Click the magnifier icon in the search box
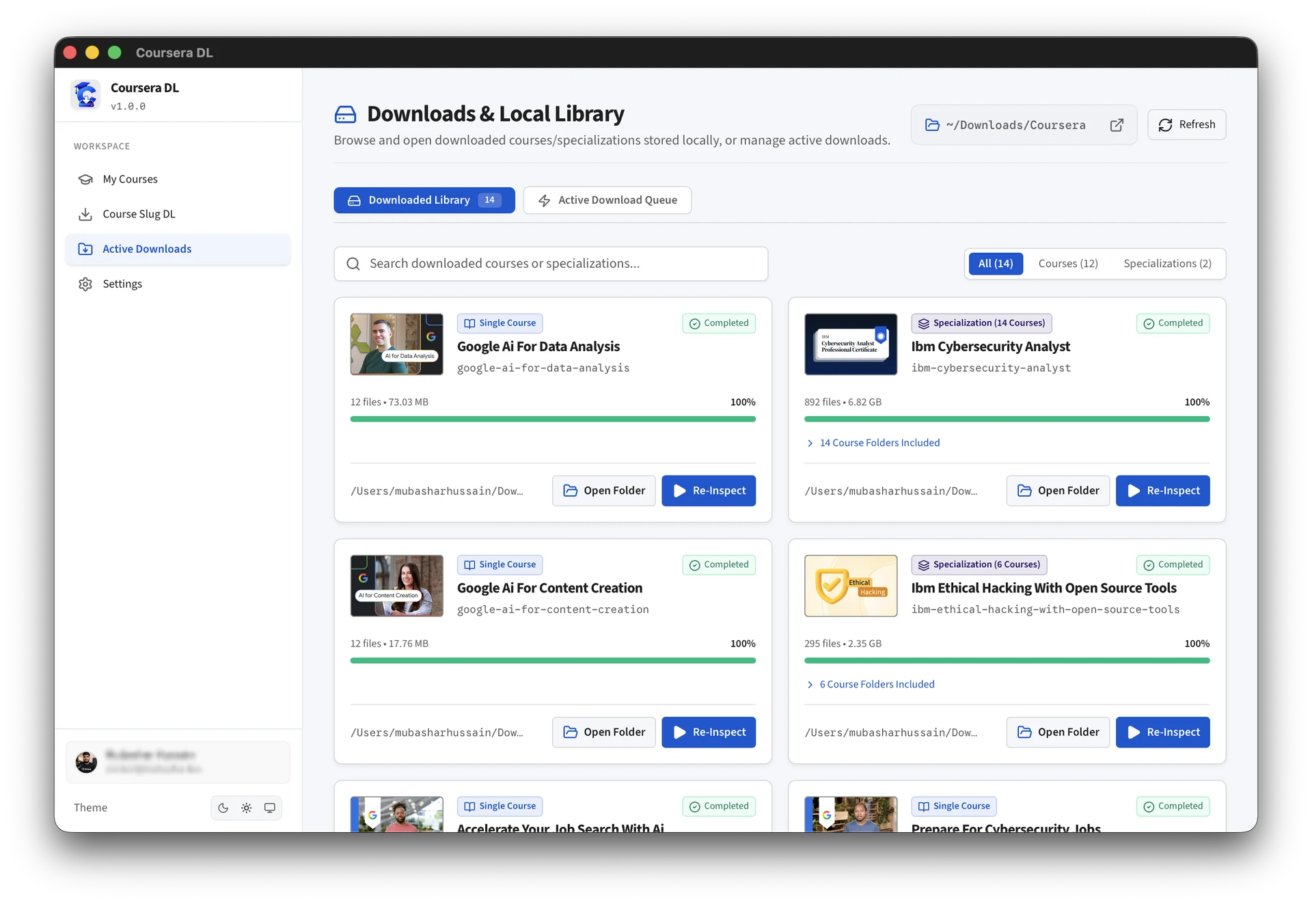This screenshot has height=904, width=1312. click(x=353, y=264)
